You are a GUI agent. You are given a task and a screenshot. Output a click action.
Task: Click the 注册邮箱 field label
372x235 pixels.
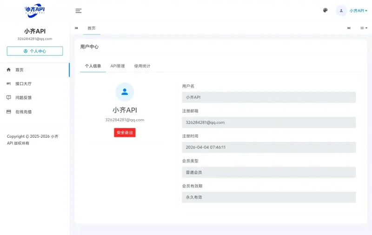tap(190, 111)
